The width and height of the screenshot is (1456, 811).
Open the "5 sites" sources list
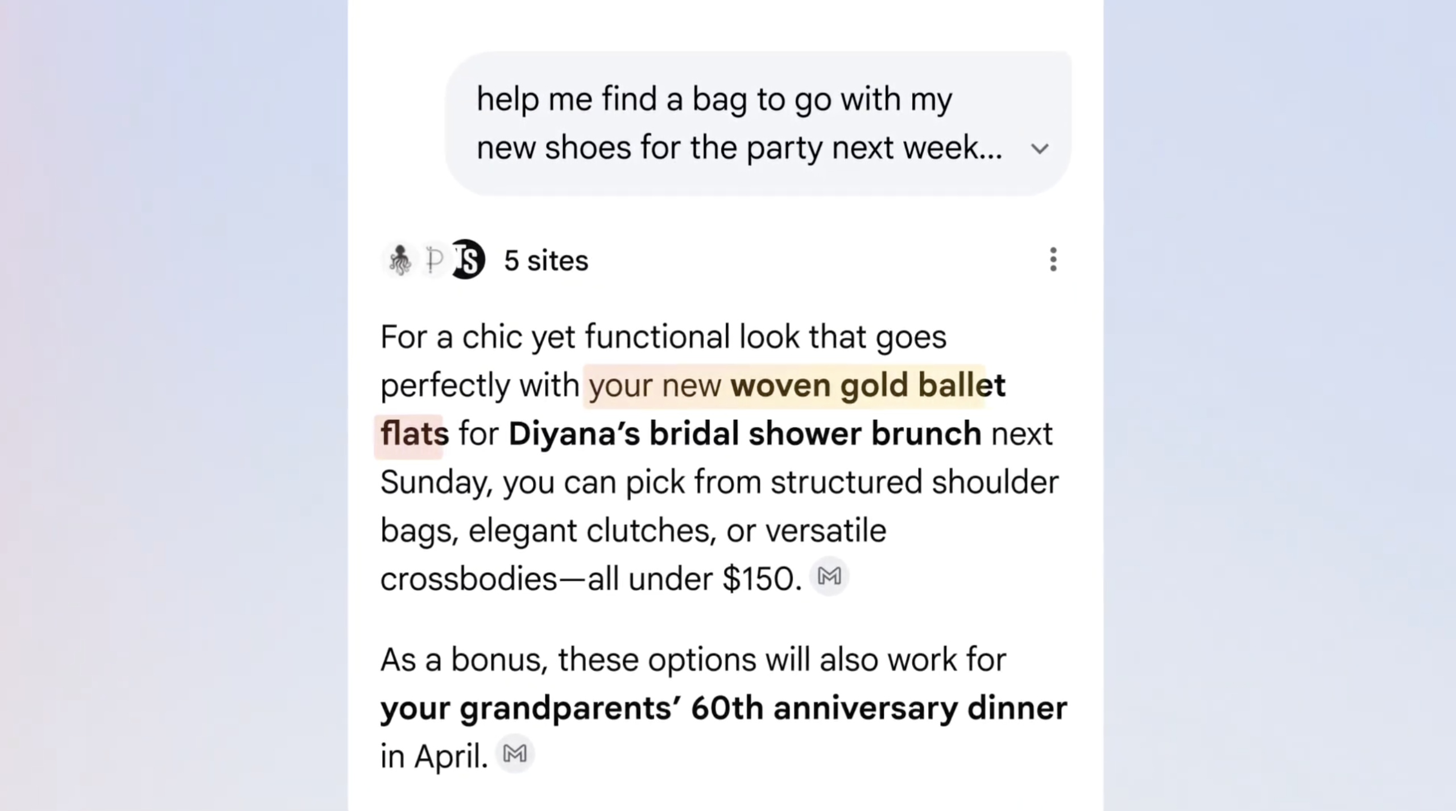click(545, 260)
